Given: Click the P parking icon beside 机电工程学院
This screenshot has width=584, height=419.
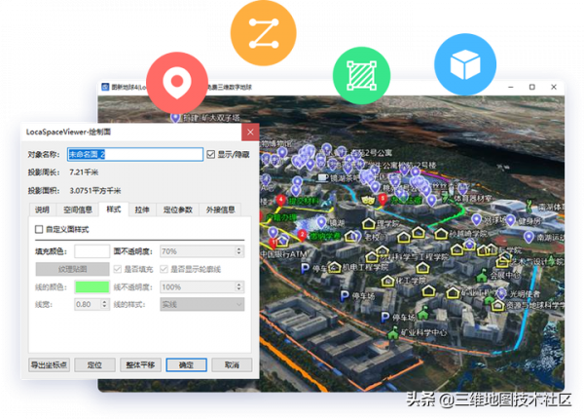Looking at the screenshot, I should pyautogui.click(x=305, y=268).
